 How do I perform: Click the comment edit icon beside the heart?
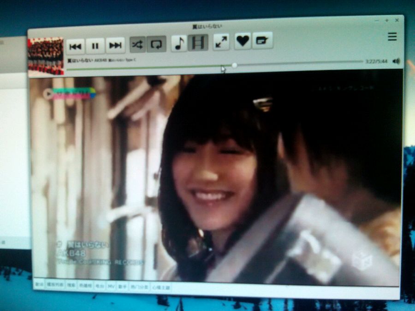262,41
